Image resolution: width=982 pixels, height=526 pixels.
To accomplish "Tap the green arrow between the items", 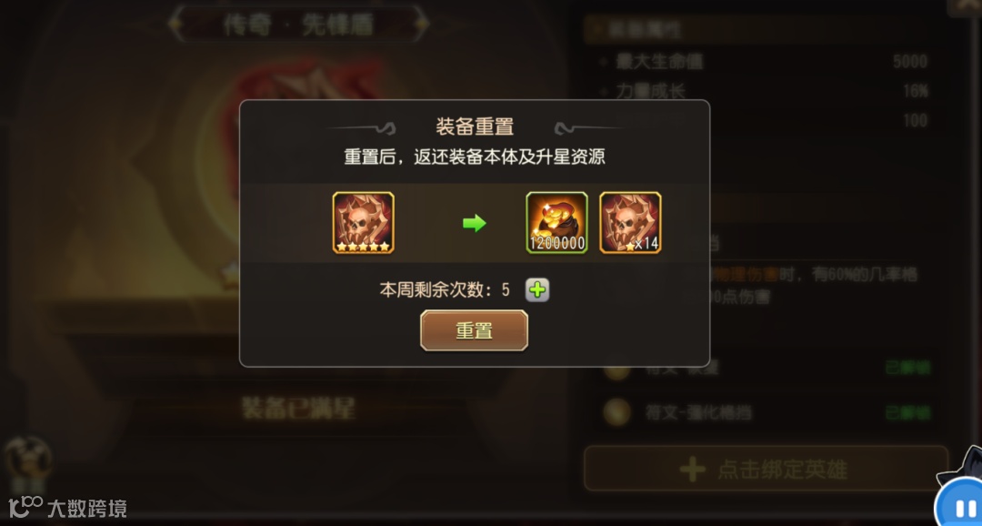I will pyautogui.click(x=474, y=223).
